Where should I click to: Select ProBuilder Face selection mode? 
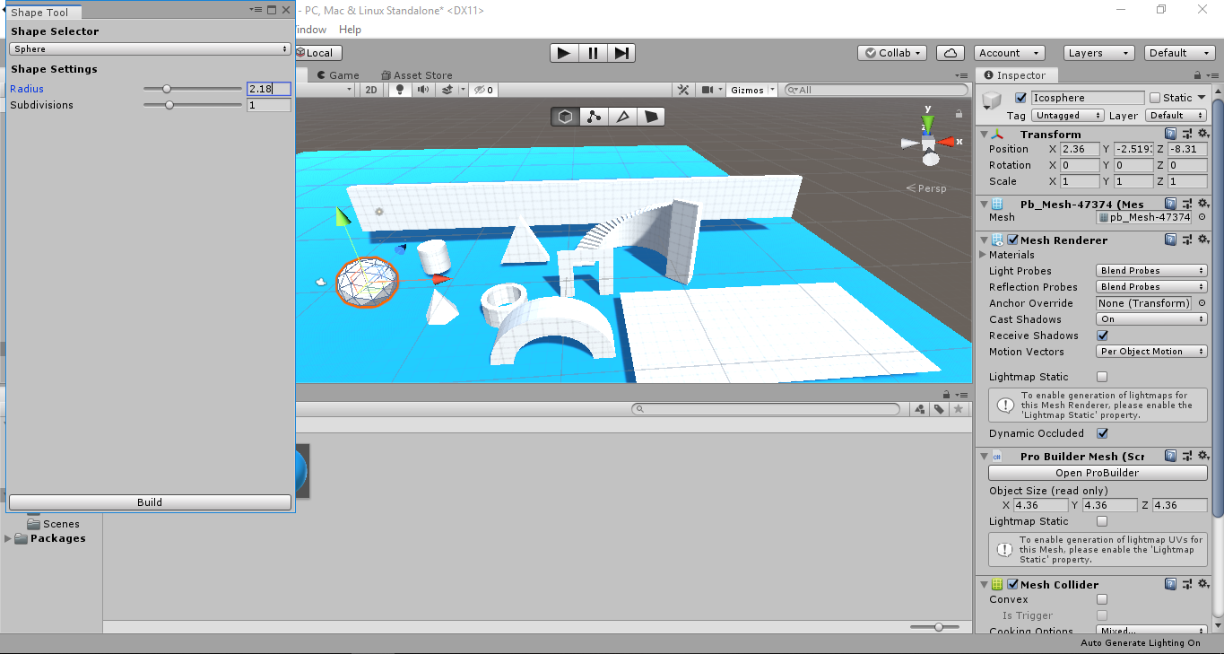652,117
